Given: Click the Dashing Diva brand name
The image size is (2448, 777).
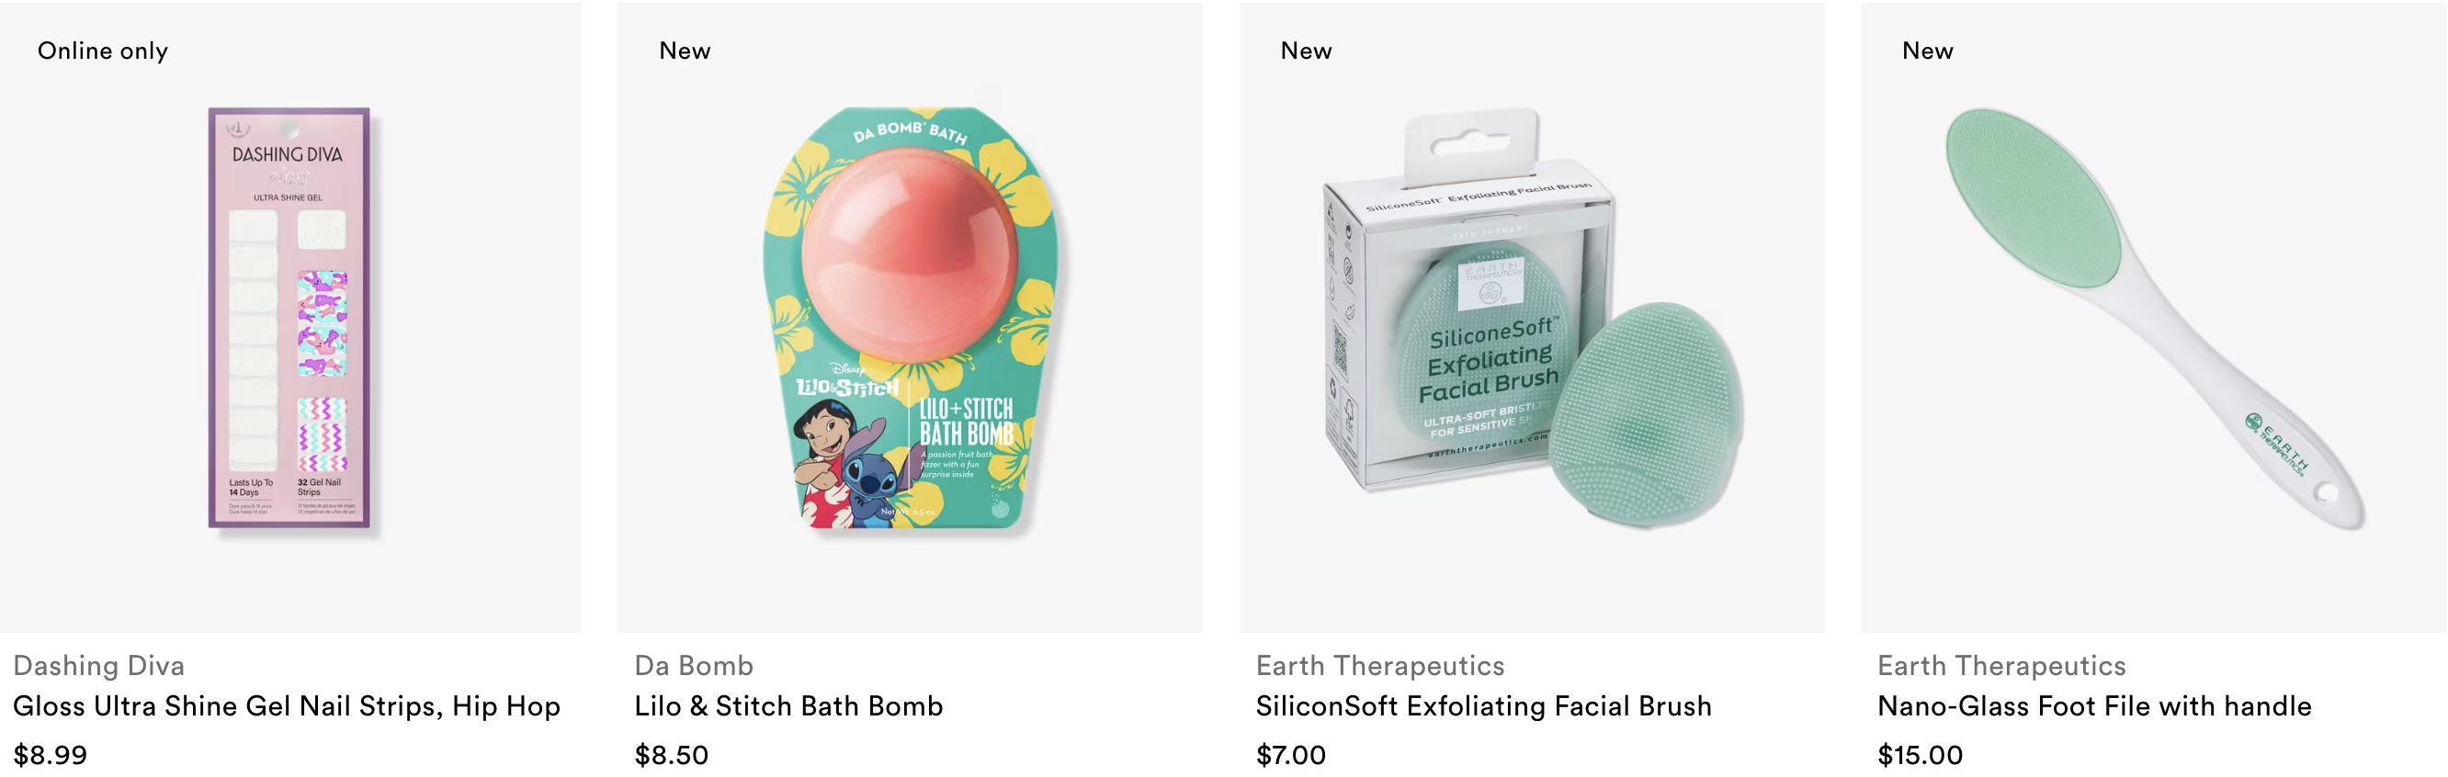Looking at the screenshot, I should tap(99, 665).
